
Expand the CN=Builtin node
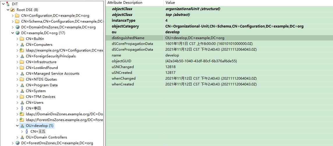pyautogui.click(x=17, y=39)
